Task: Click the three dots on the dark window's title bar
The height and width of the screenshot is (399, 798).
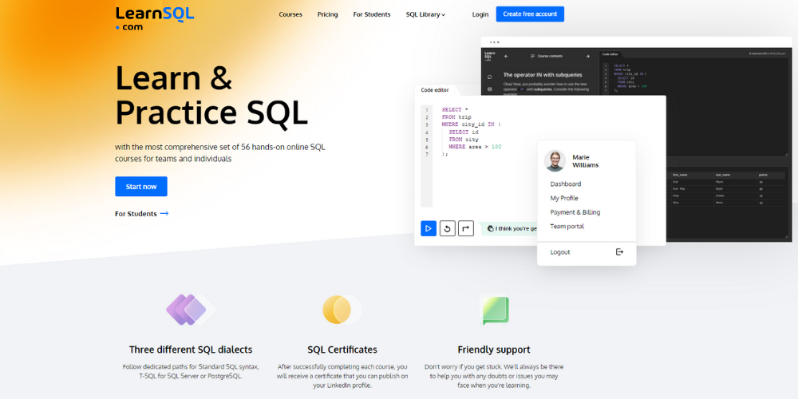Action: pyautogui.click(x=494, y=42)
